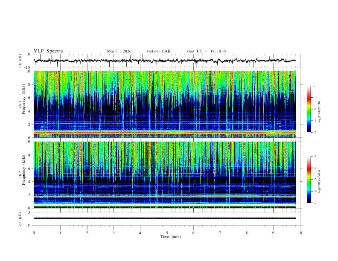The image size is (338, 261).
Task: Click the "8" kHz tick on ch.1 axis
Action: 29,84
